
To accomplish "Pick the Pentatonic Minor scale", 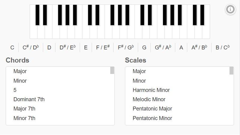I will pyautogui.click(x=152, y=118).
